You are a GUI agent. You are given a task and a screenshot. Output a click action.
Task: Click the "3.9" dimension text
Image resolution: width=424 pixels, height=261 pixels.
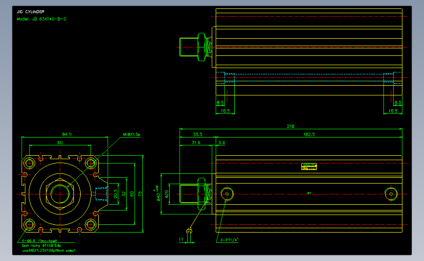(x=222, y=142)
